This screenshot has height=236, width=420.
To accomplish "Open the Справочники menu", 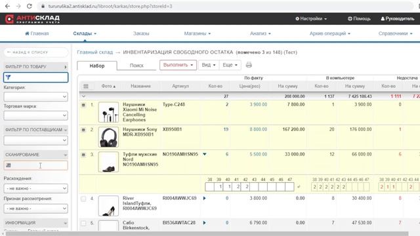I will coord(395,33).
